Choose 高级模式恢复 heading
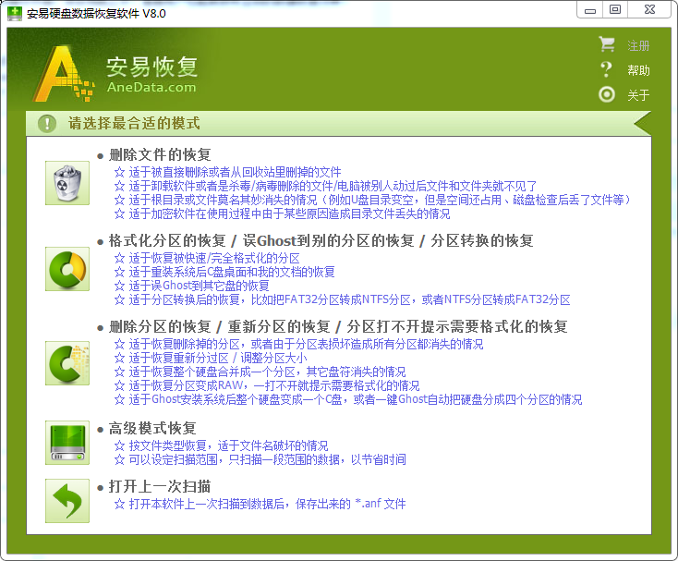 pyautogui.click(x=152, y=428)
